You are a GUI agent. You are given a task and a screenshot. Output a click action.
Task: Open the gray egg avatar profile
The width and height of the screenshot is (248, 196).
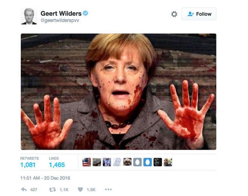point(137,162)
